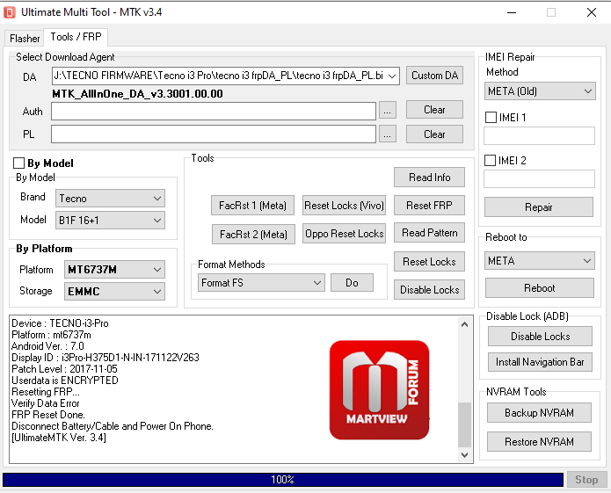This screenshot has width=611, height=493.
Task: Close the Ultimate Multi Tool window
Action: 592,12
